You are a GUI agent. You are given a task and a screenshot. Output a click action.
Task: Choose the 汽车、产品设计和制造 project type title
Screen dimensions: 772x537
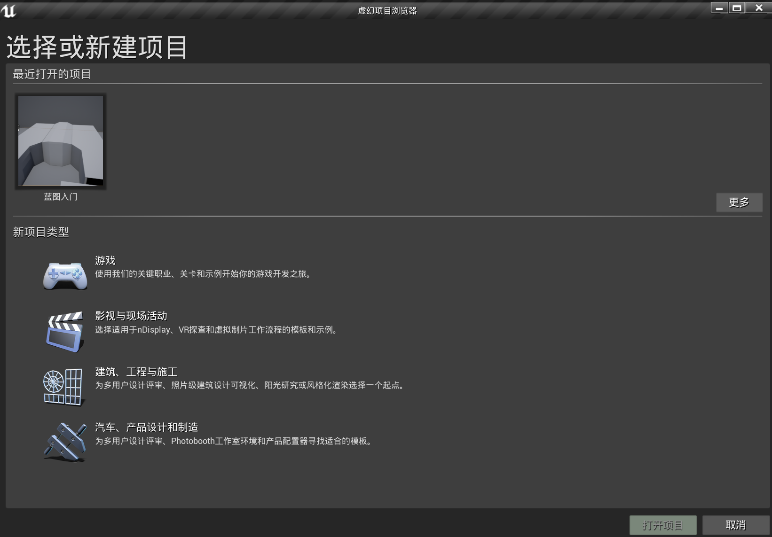coord(147,427)
